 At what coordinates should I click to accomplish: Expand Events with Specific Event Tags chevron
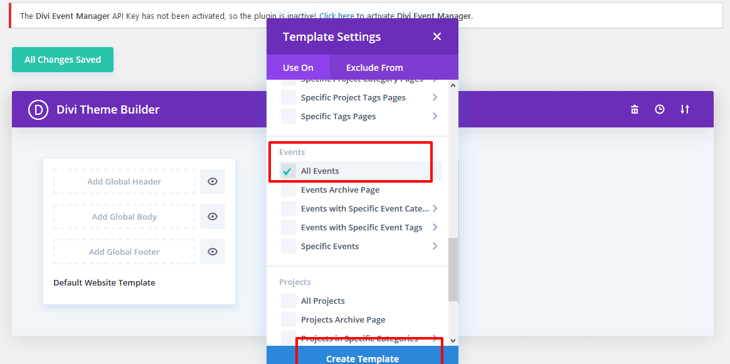point(435,227)
